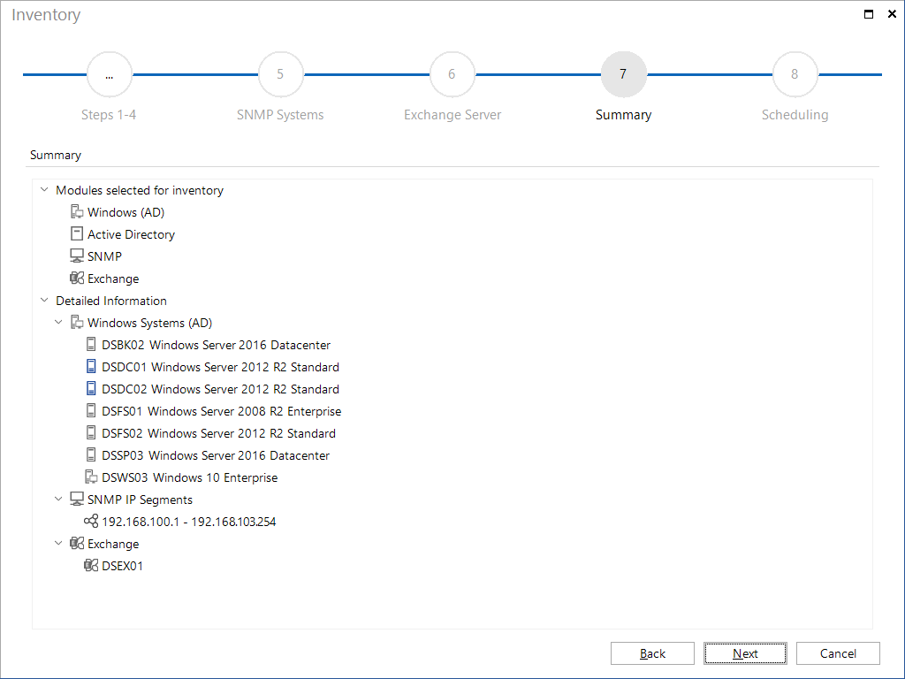Screen dimensions: 905x679
Task: Click the Exchange node icon in Detailed Information
Action: [77, 544]
